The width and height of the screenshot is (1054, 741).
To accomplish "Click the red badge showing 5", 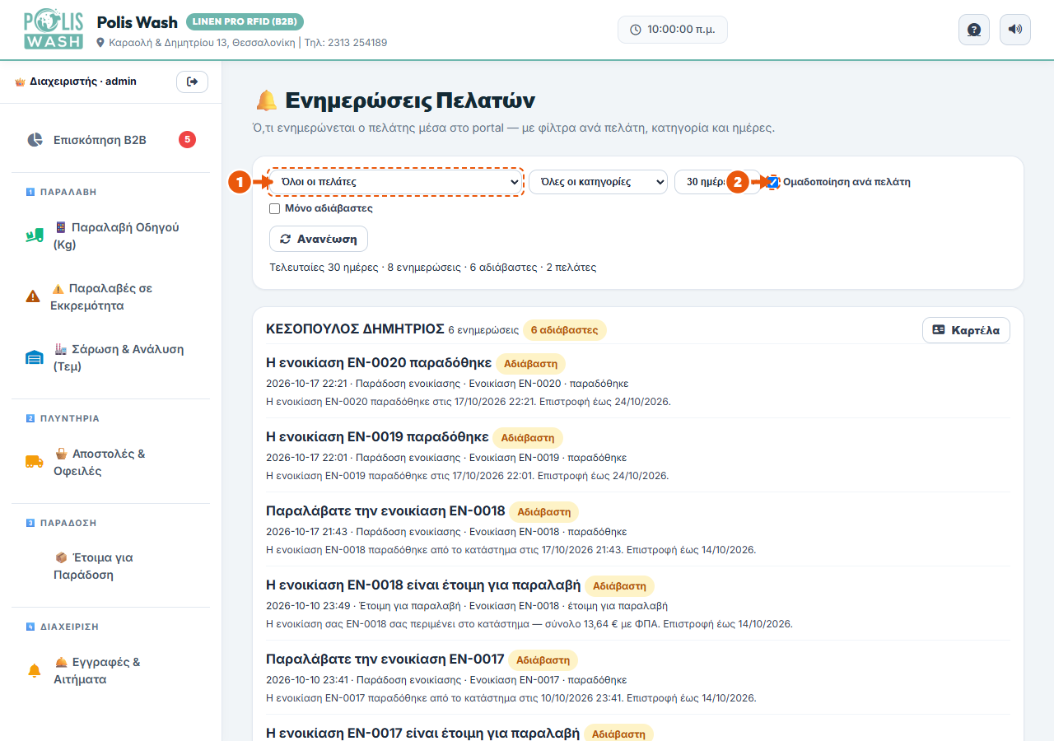I will click(x=187, y=139).
